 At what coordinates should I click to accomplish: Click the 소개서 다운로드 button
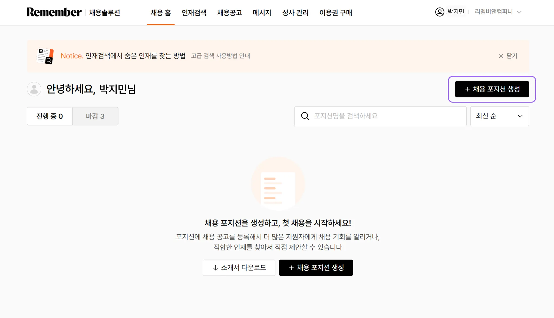[239, 268]
